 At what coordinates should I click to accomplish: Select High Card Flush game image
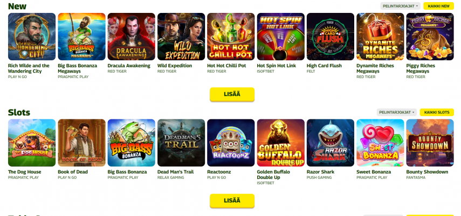click(x=331, y=37)
